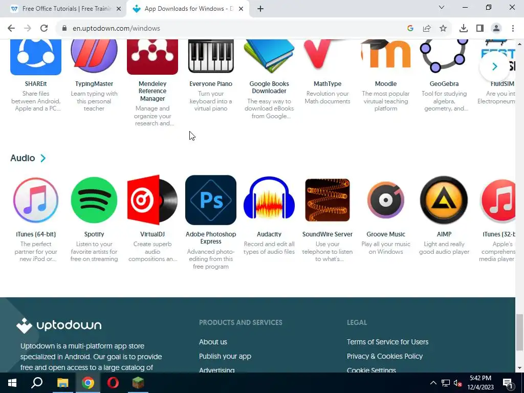The image size is (524, 393).
Task: Click the Spotify app title
Action: (94, 234)
